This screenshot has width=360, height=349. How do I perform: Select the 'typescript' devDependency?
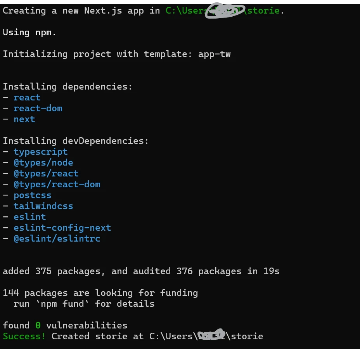coord(41,152)
